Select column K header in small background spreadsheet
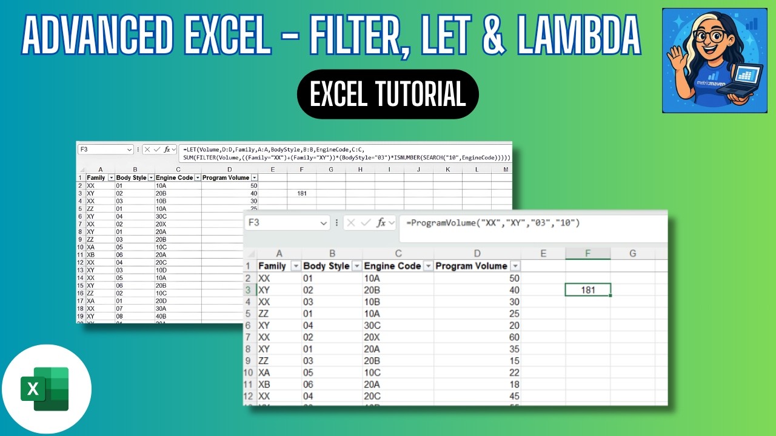The height and width of the screenshot is (436, 776). 447,170
